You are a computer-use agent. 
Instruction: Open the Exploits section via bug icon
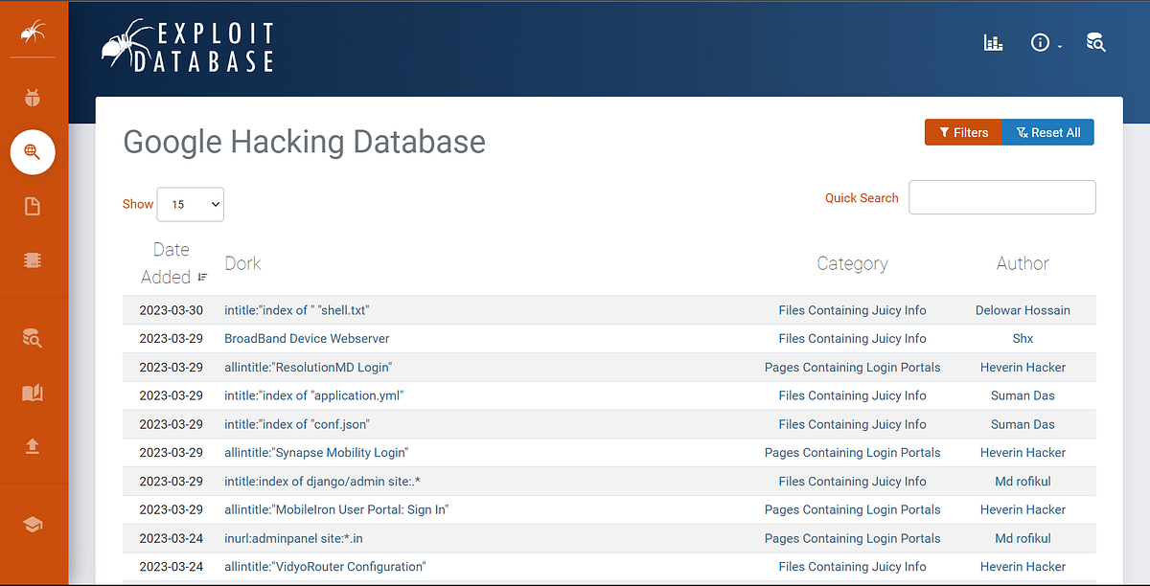click(x=34, y=97)
